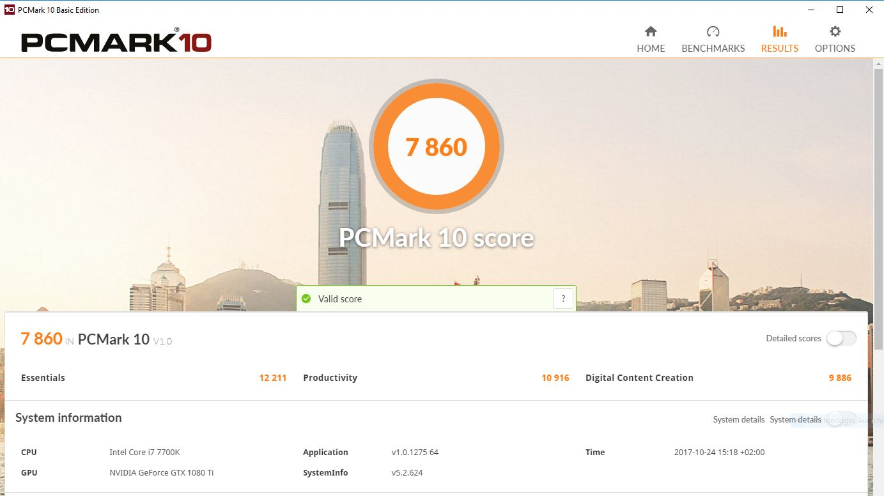The height and width of the screenshot is (496, 884).
Task: Open the Options tab
Action: point(835,40)
